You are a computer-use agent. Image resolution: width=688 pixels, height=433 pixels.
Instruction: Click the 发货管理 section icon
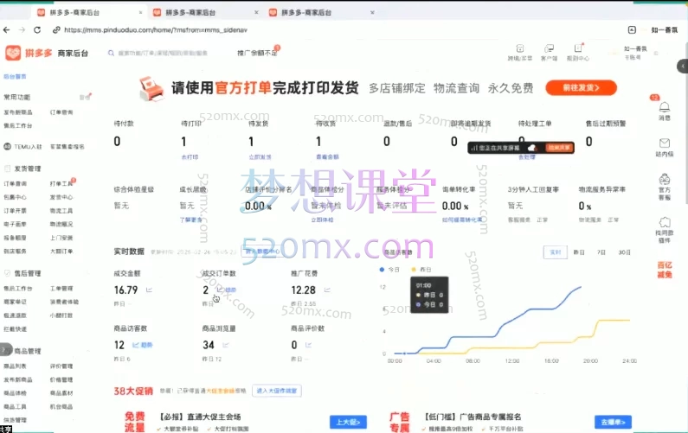[x=8, y=169]
